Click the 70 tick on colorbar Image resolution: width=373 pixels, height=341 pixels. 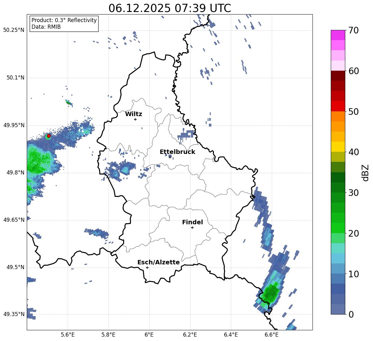[353, 30]
